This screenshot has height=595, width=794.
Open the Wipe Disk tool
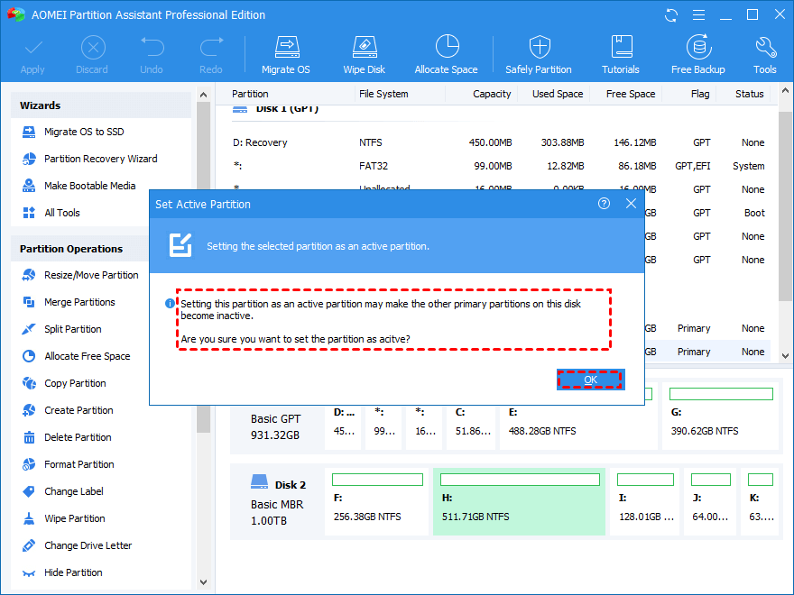tap(365, 55)
